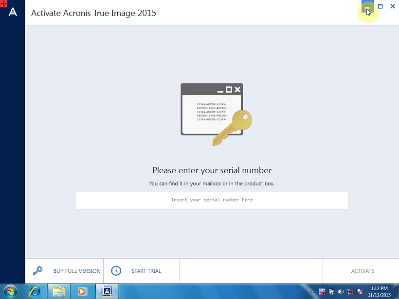Click the ACTIVATE button
The height and width of the screenshot is (299, 399).
pyautogui.click(x=361, y=271)
